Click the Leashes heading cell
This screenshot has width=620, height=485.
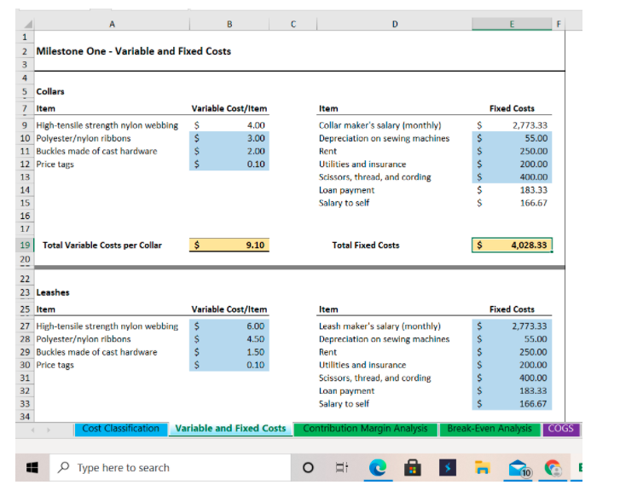coord(53,292)
